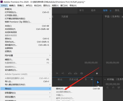This screenshot has height=101, width=123.
Task: Choose 关闭项目(P) menu entry
Action: click(x=26, y=29)
